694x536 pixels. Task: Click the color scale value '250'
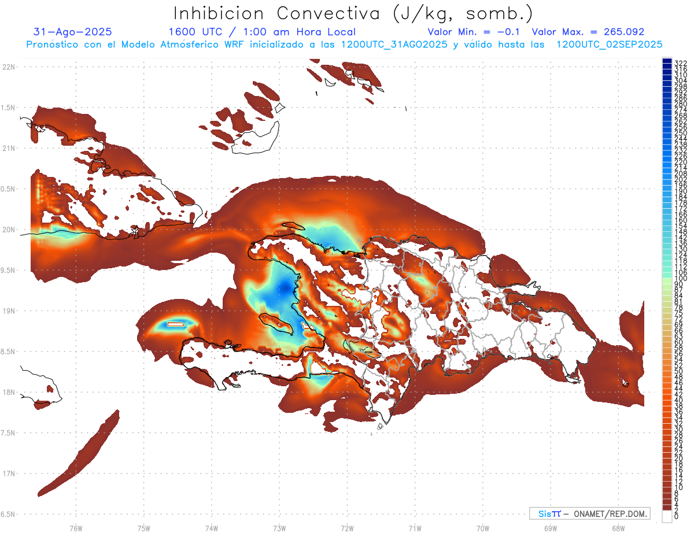click(681, 133)
